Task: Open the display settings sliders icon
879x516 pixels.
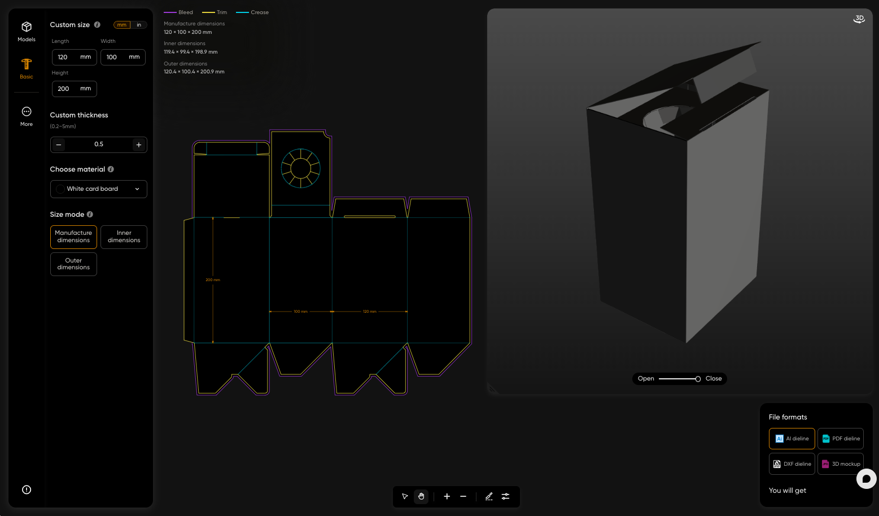Action: pyautogui.click(x=505, y=497)
